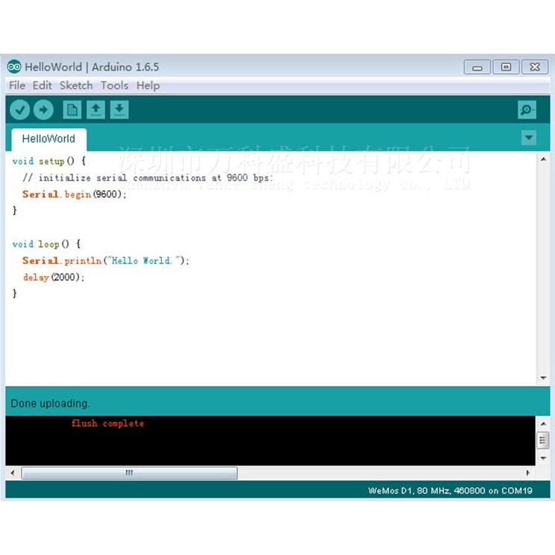
Task: Click the Serial.println("Hello World.") line
Action: tap(106, 261)
